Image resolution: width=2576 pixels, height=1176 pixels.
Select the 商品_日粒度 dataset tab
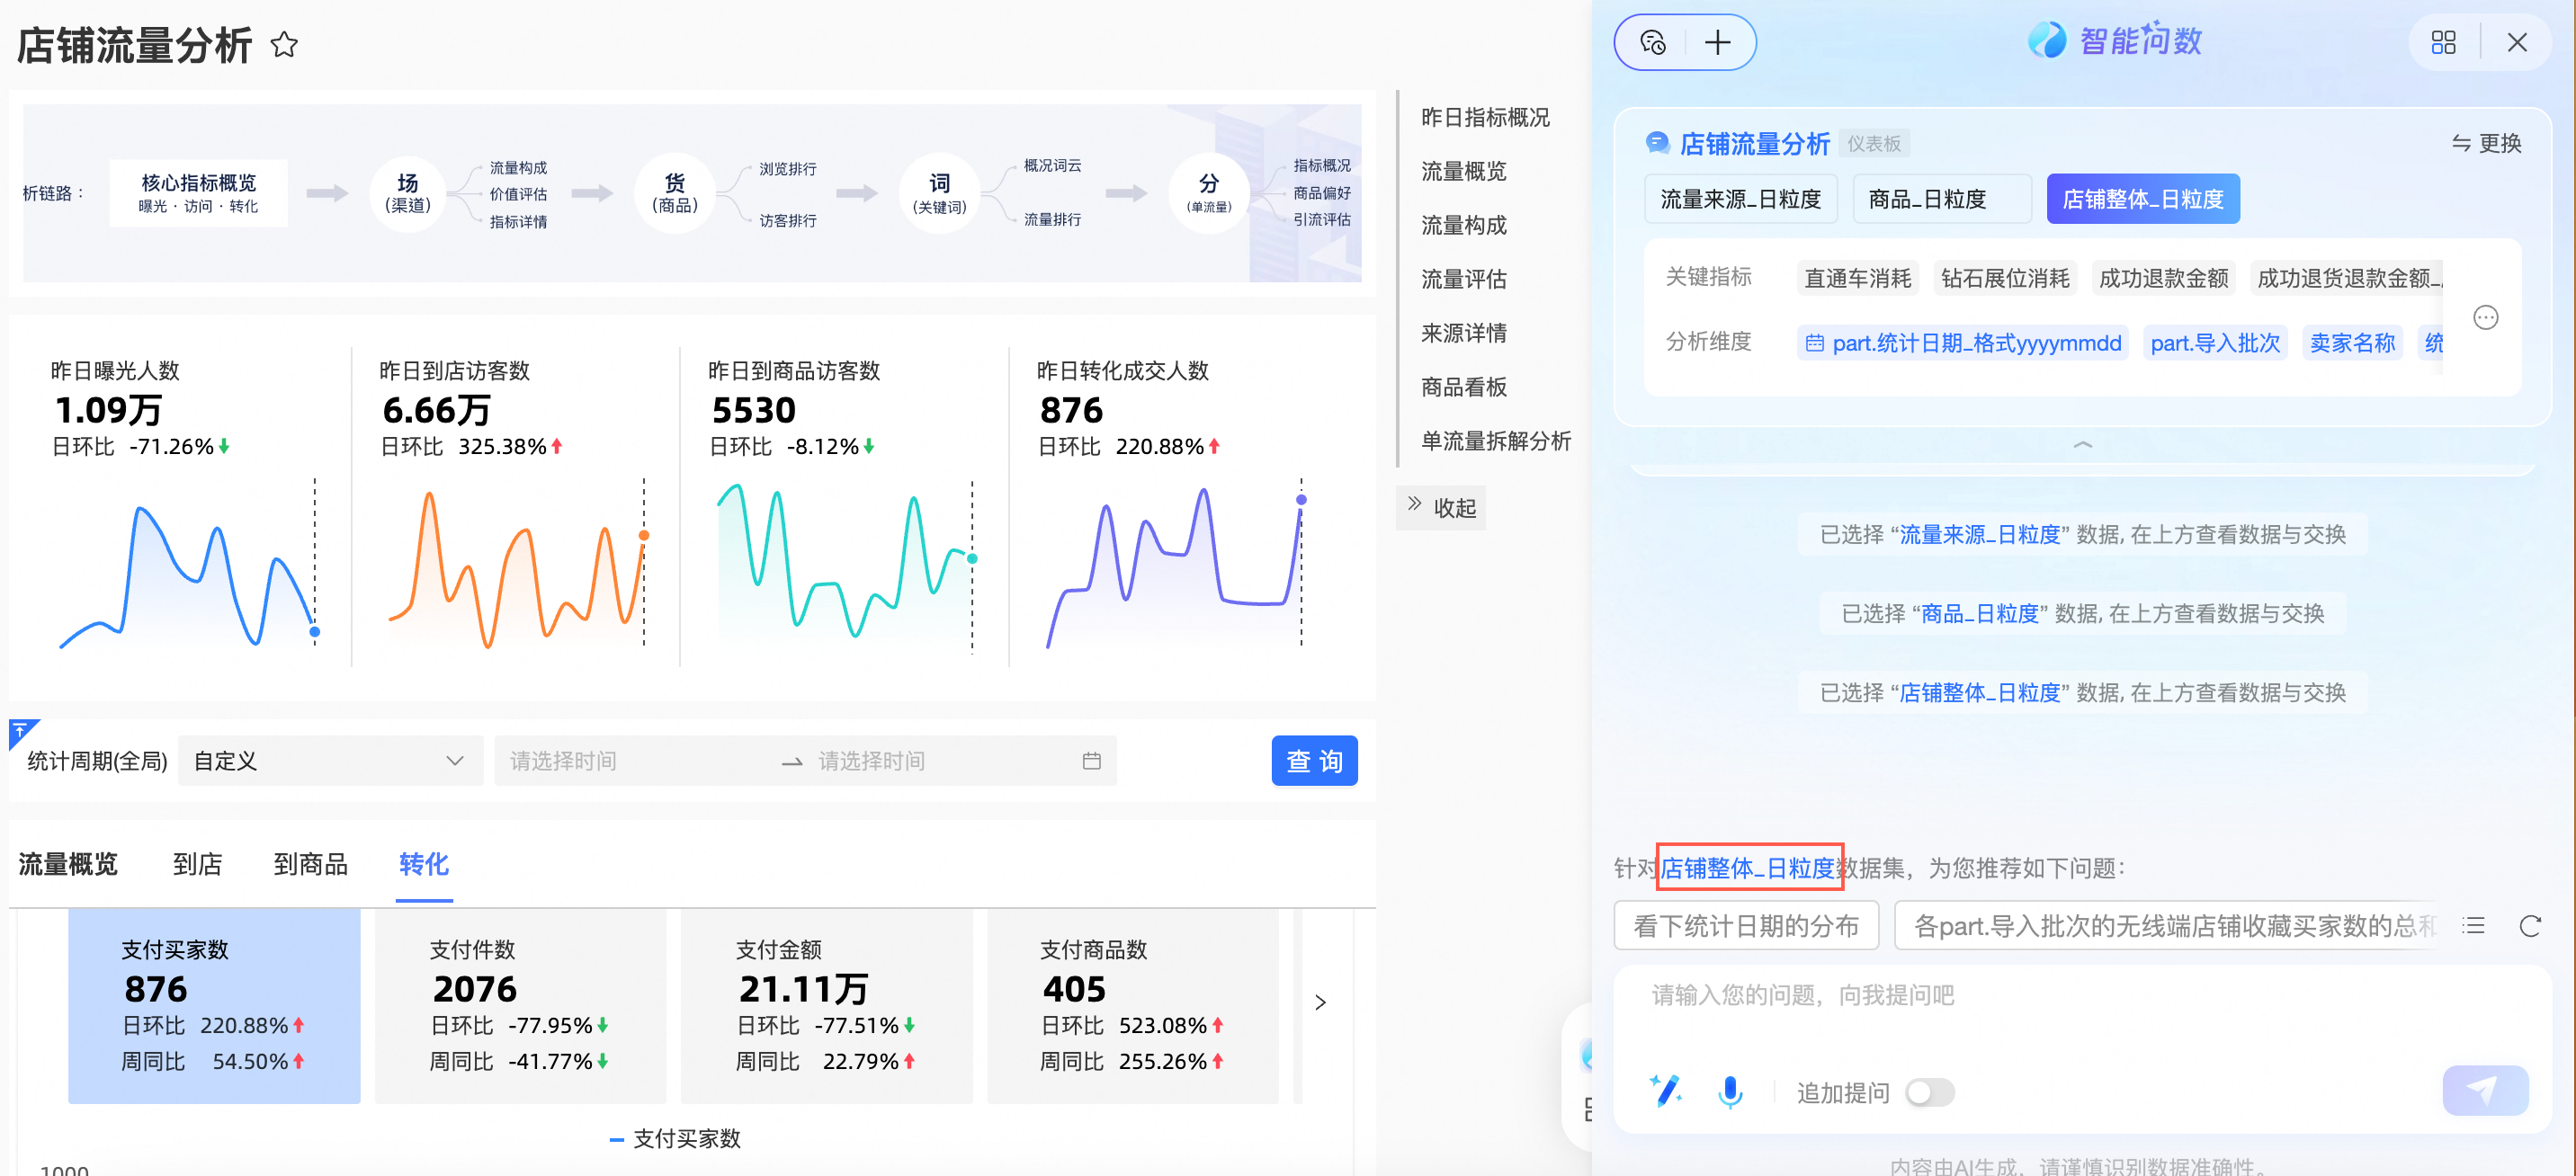[1941, 199]
